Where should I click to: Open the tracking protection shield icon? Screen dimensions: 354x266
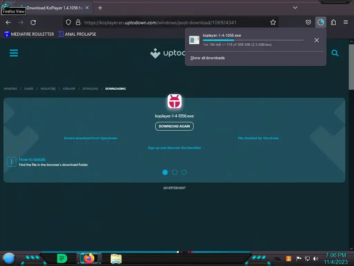(x=68, y=22)
